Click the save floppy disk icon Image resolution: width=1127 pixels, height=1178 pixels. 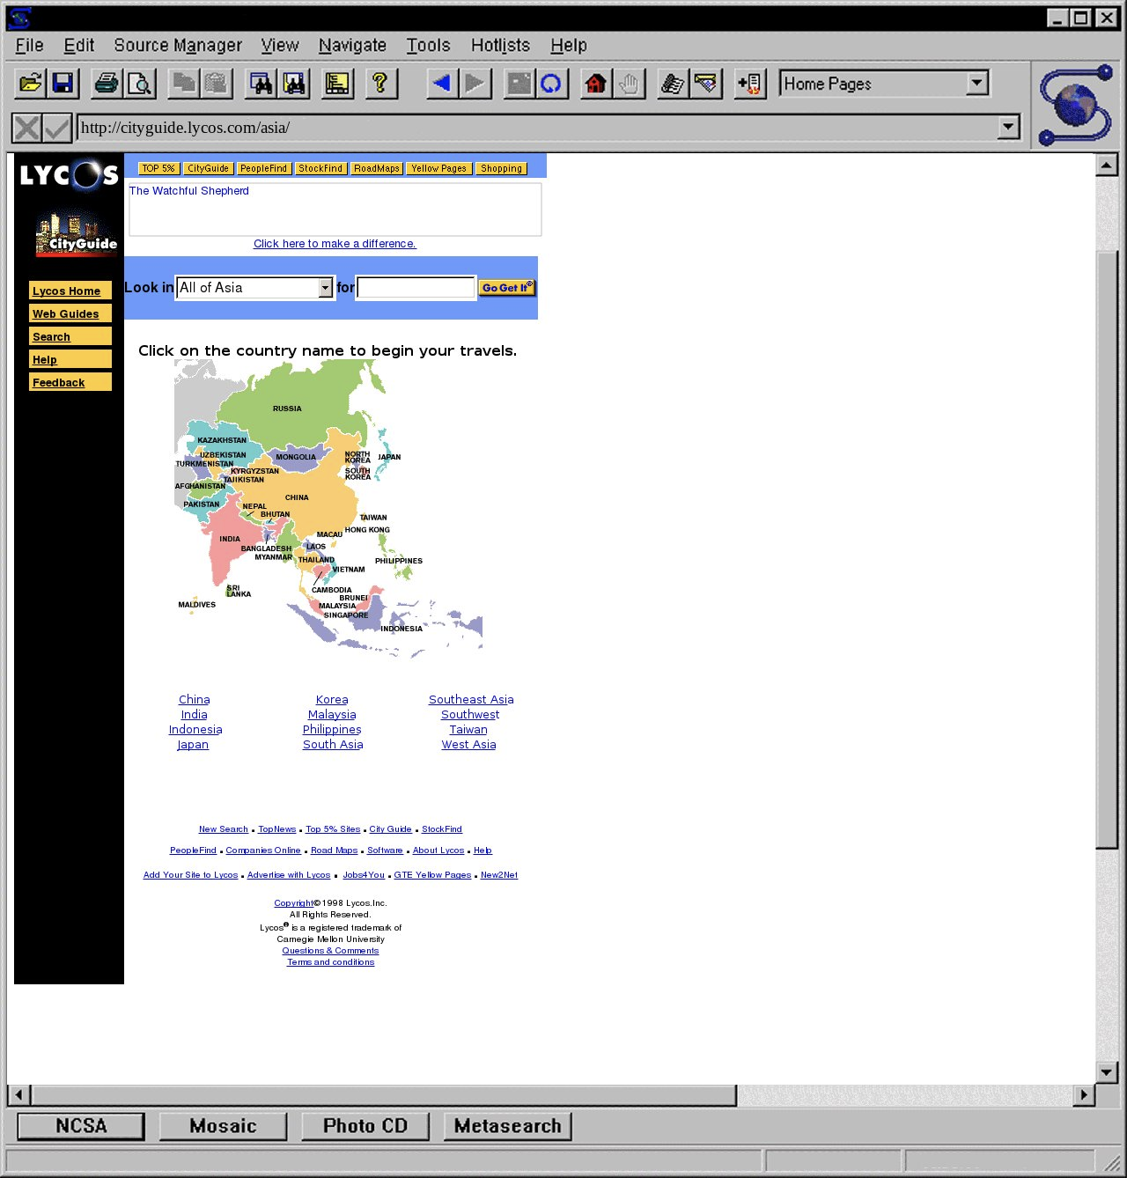[x=63, y=84]
